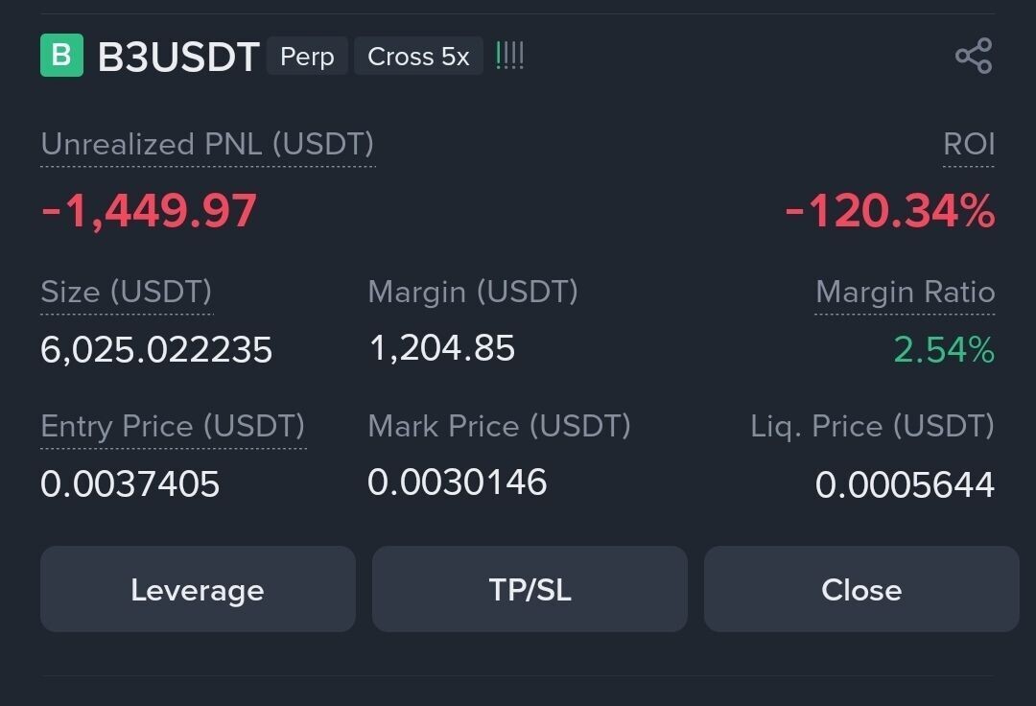Tap the 2.54% margin ratio value
The image size is (1036, 706).
[943, 350]
